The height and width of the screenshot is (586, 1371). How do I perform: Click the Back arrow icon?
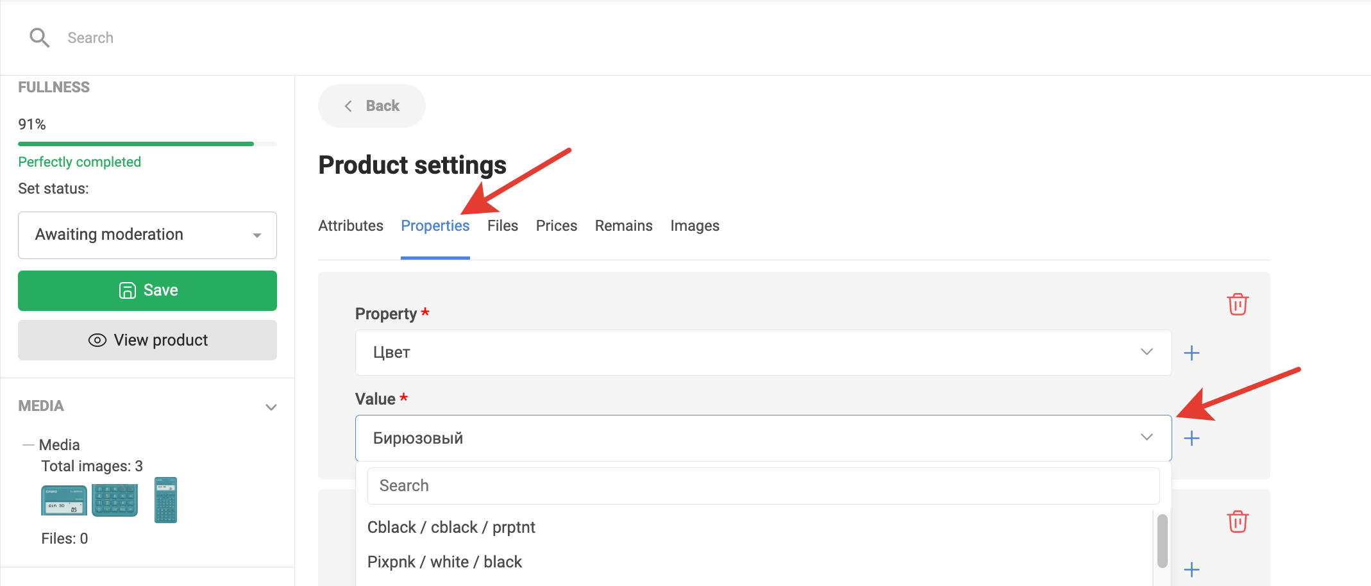[348, 106]
